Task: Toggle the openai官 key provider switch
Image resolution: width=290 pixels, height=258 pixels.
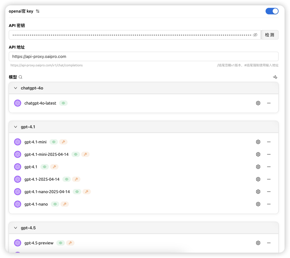Action: [272, 11]
